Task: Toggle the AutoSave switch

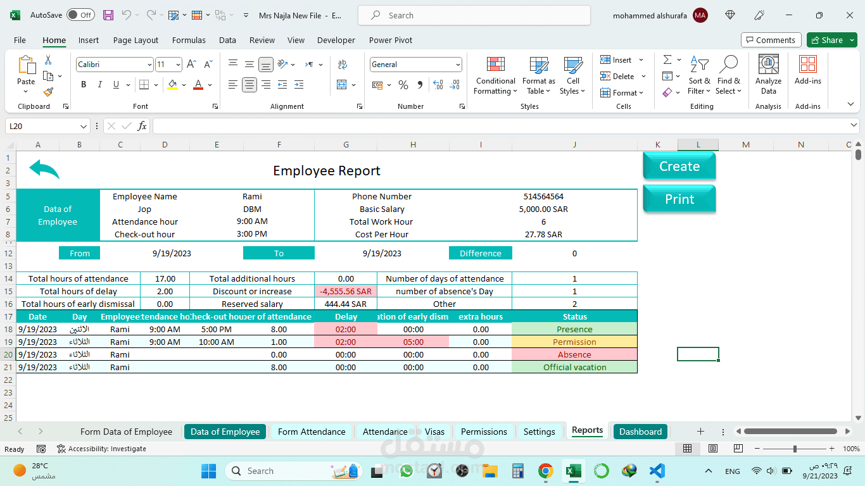Action: point(80,15)
